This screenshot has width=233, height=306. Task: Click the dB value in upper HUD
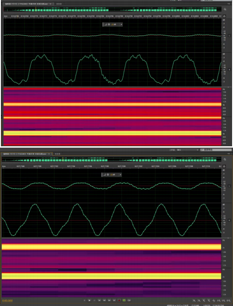click(114, 25)
